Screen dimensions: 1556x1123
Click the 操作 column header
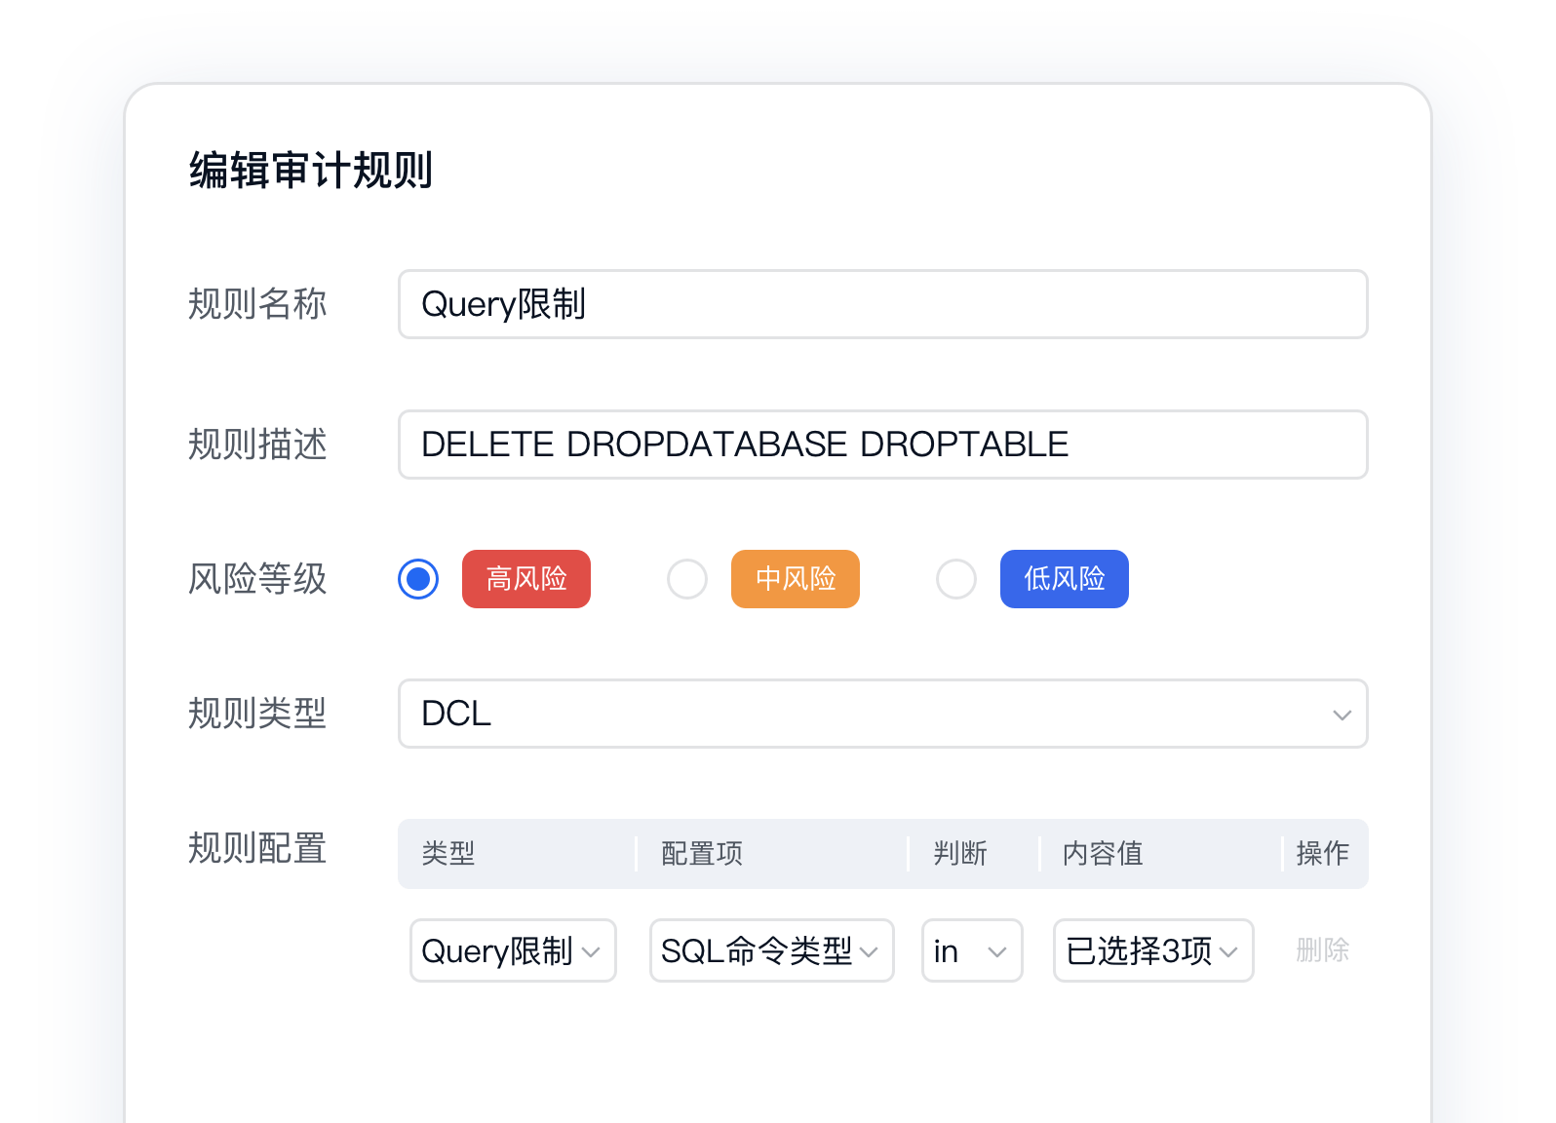click(1323, 854)
